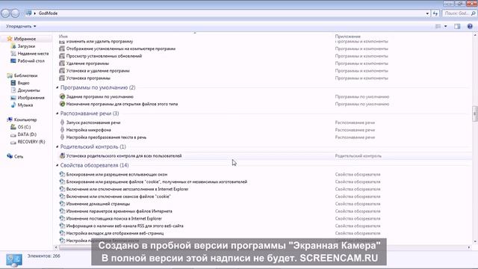
Task: Click icon of Удаление программы
Action: pos(62,63)
